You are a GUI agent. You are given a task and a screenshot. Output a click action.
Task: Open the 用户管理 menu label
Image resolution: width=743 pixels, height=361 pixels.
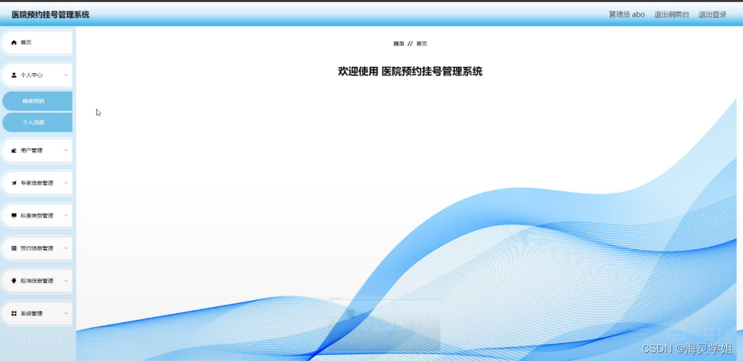coord(32,150)
